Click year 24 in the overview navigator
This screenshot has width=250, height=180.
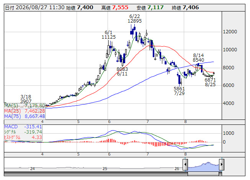point(33,169)
